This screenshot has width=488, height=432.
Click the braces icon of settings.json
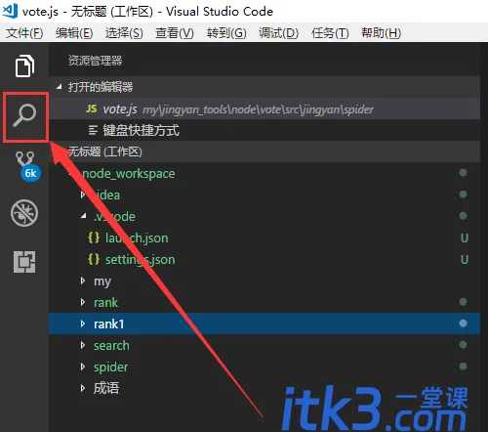coord(94,259)
